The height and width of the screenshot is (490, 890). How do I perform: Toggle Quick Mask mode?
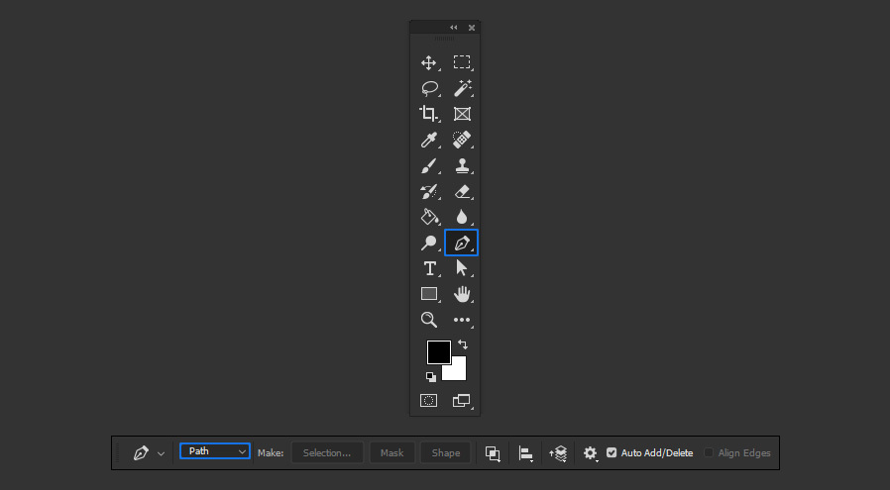point(428,400)
